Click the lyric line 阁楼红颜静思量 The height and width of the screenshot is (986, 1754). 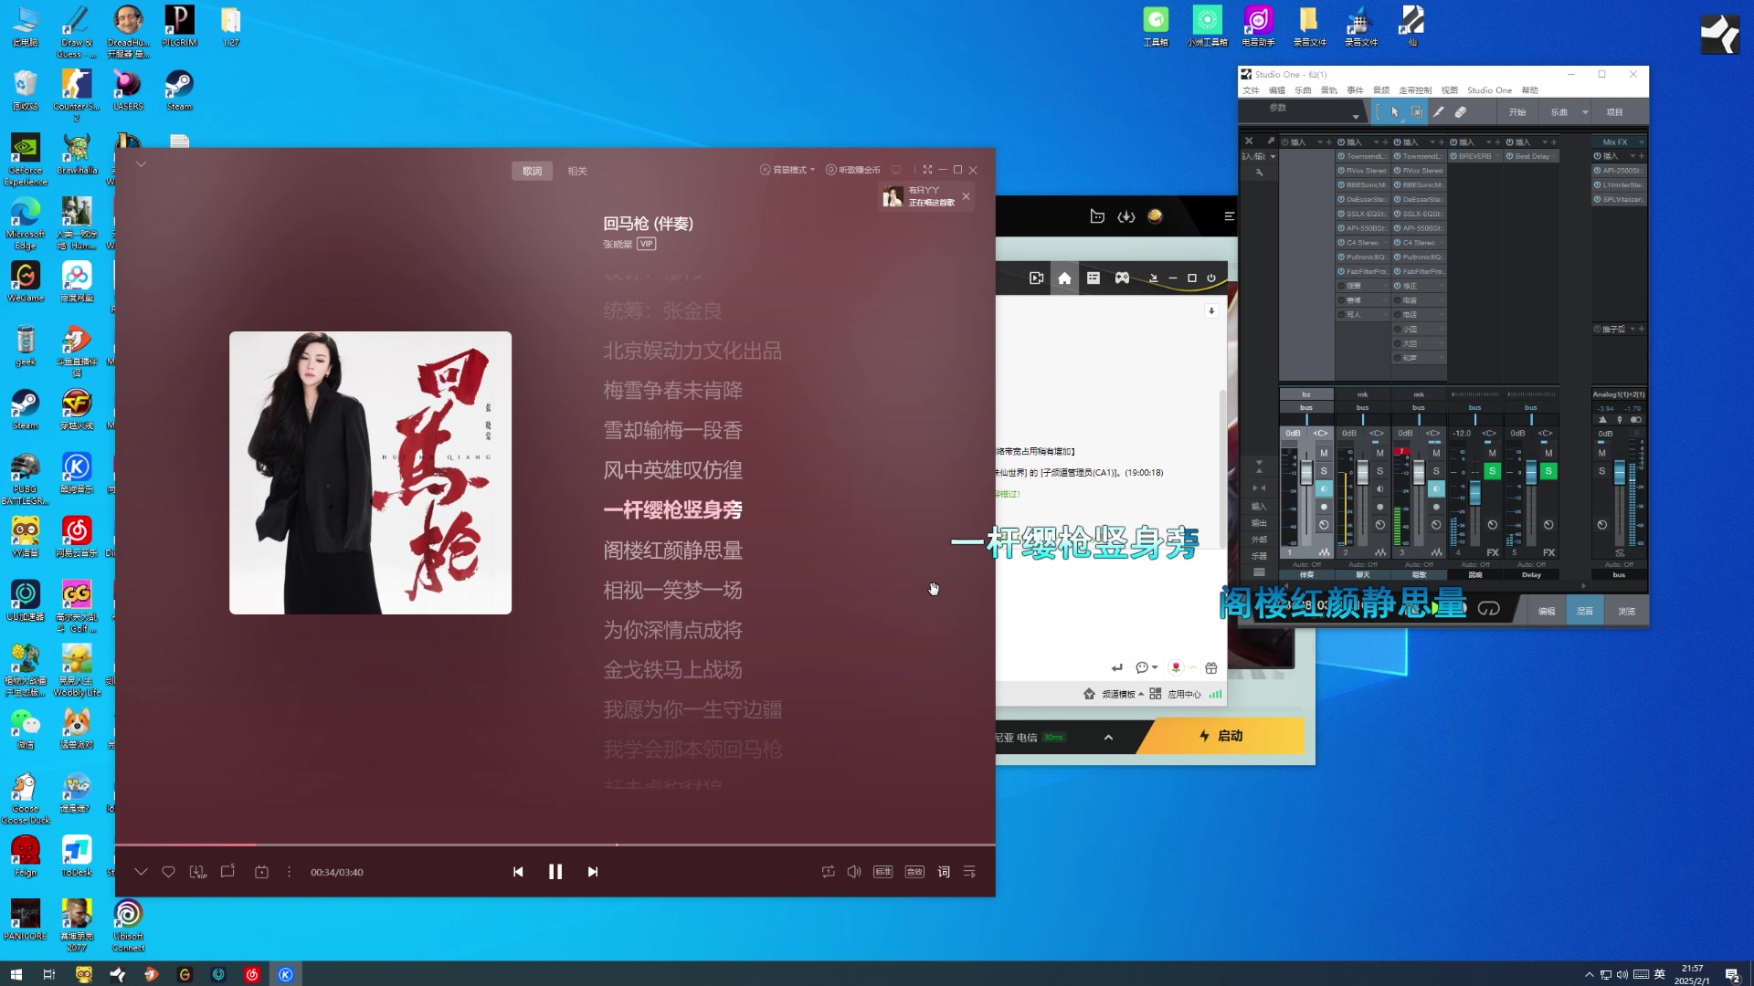point(672,551)
